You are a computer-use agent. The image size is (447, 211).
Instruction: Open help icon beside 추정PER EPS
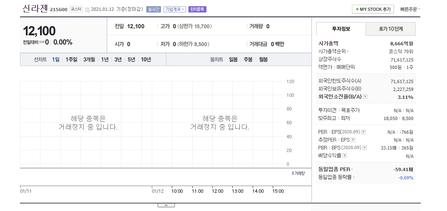353,140
